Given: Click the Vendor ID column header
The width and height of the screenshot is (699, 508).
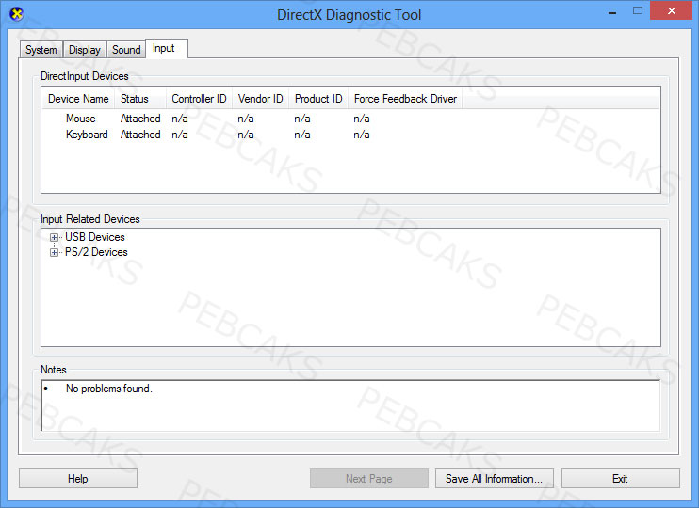Looking at the screenshot, I should coord(261,99).
